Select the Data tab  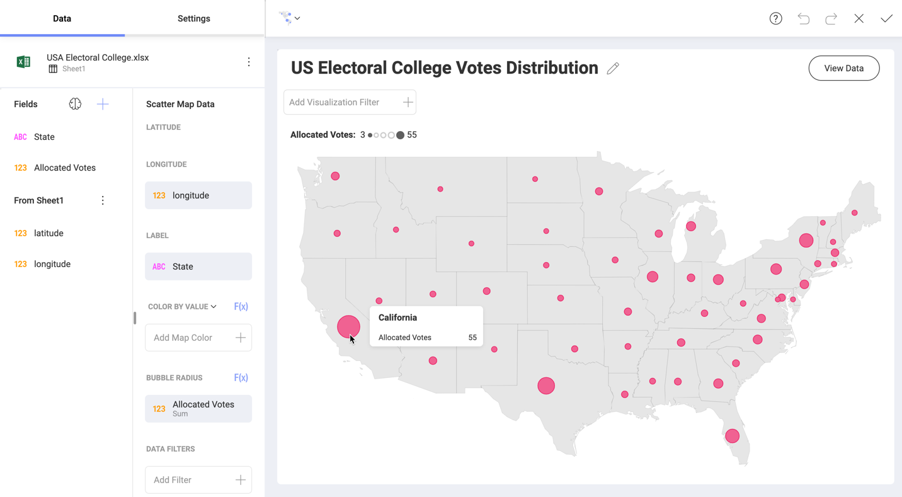pos(62,18)
